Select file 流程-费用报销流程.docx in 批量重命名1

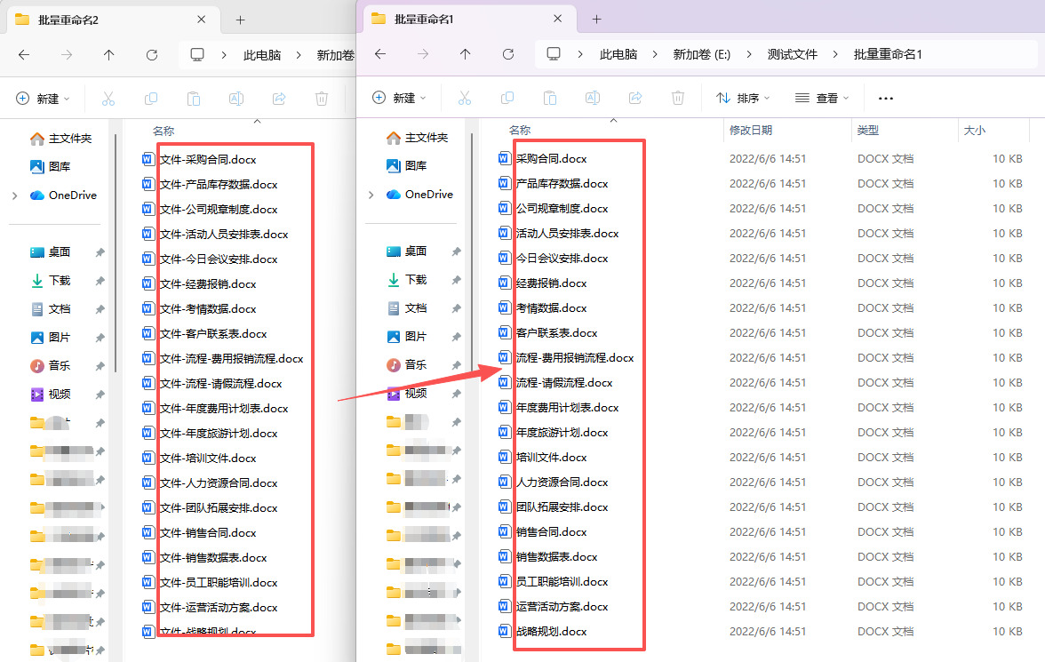tap(566, 358)
